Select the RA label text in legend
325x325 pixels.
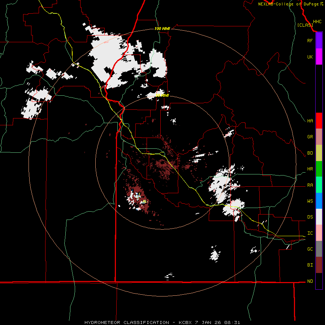pos(310,185)
